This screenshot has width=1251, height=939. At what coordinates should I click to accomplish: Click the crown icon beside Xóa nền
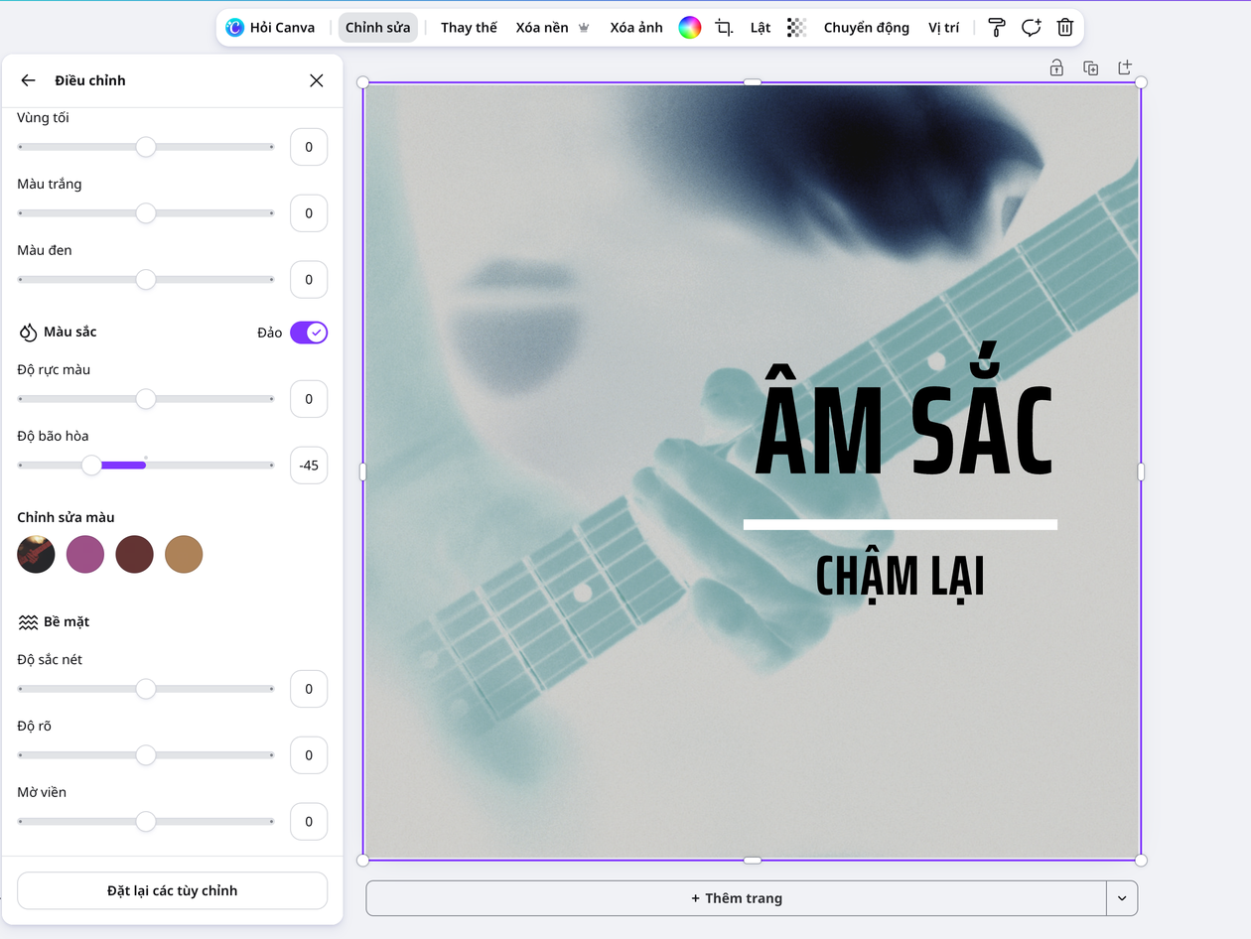pos(584,28)
